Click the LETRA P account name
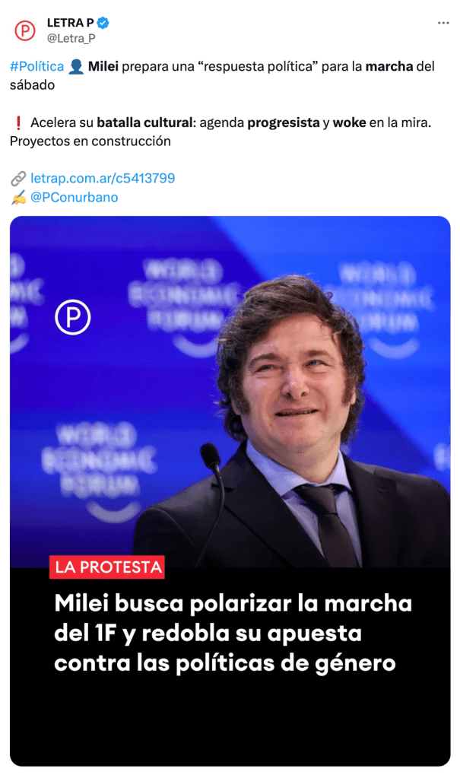Image resolution: width=460 pixels, height=778 pixels. 71,23
